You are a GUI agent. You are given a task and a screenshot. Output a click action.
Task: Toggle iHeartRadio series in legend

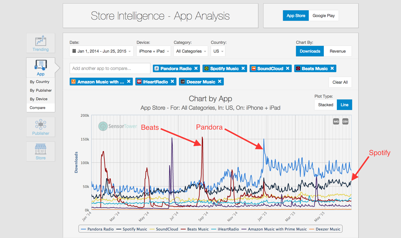coord(225,229)
